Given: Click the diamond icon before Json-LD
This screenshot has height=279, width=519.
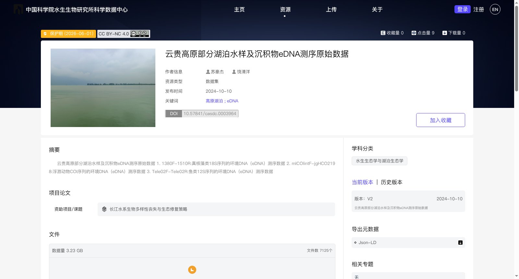Looking at the screenshot, I should [356, 243].
